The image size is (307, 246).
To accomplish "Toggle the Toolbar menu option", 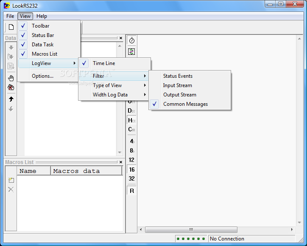I will [x=49, y=25].
